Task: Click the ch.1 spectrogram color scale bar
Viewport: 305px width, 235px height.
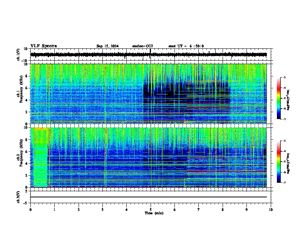Action: (278, 98)
